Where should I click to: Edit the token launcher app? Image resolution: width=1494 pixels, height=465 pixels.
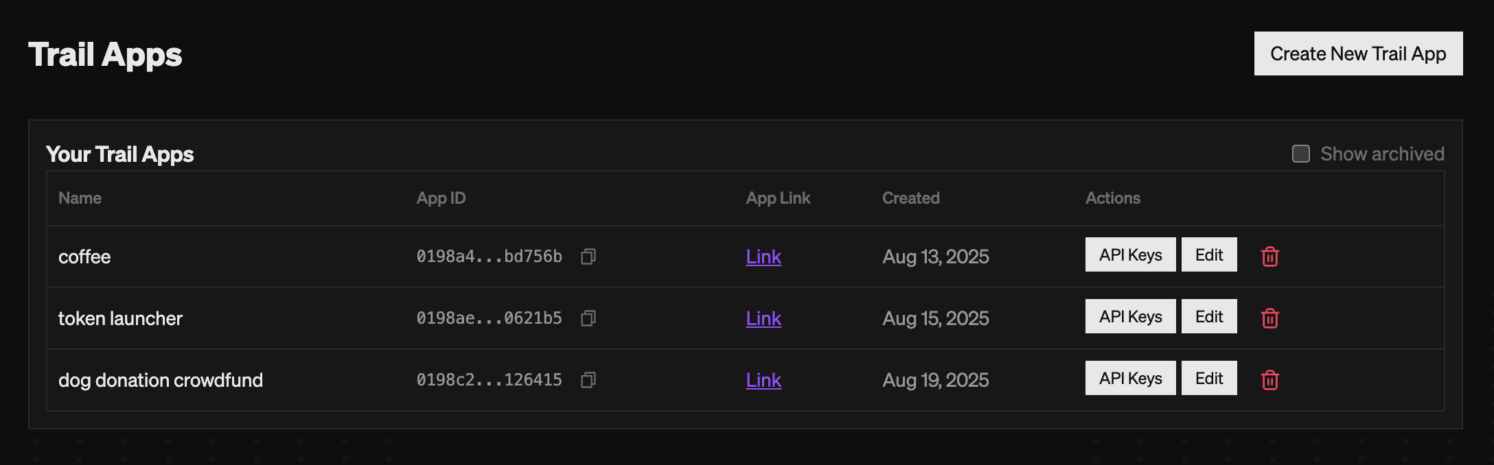(x=1208, y=317)
